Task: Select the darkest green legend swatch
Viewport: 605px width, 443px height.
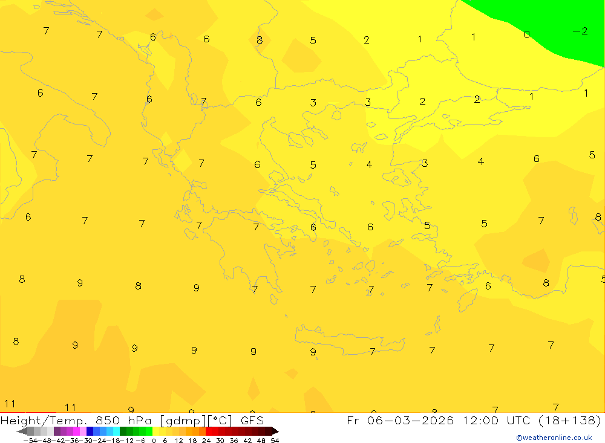Action: pos(123,431)
